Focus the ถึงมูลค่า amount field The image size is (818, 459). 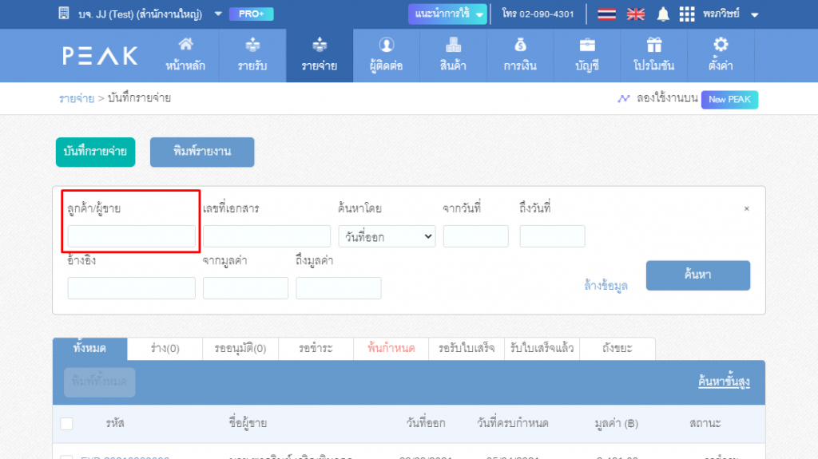(x=339, y=288)
